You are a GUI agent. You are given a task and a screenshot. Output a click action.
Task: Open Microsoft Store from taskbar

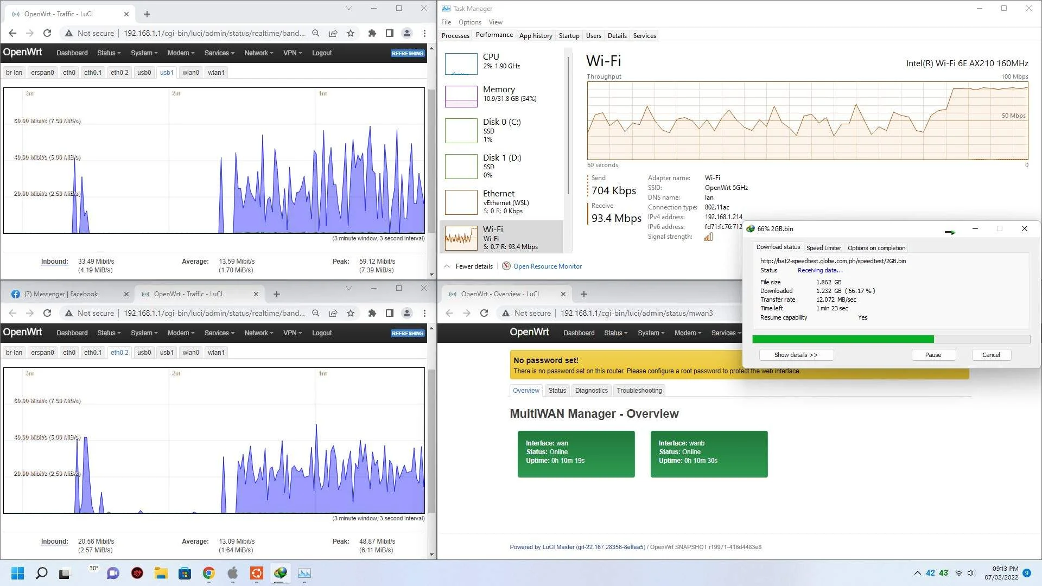185,573
